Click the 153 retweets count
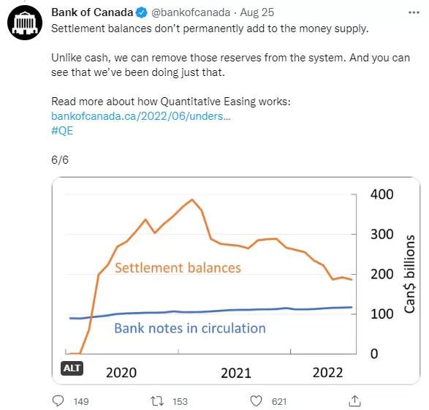 click(180, 401)
